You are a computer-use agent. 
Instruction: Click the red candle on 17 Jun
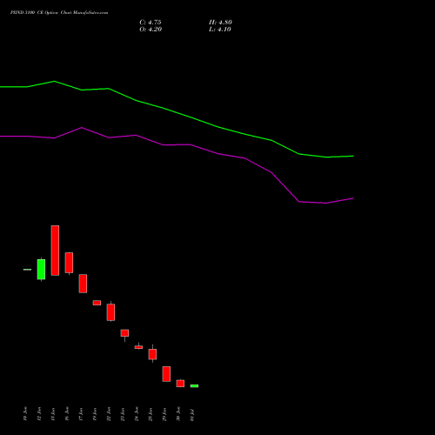pos(83,284)
